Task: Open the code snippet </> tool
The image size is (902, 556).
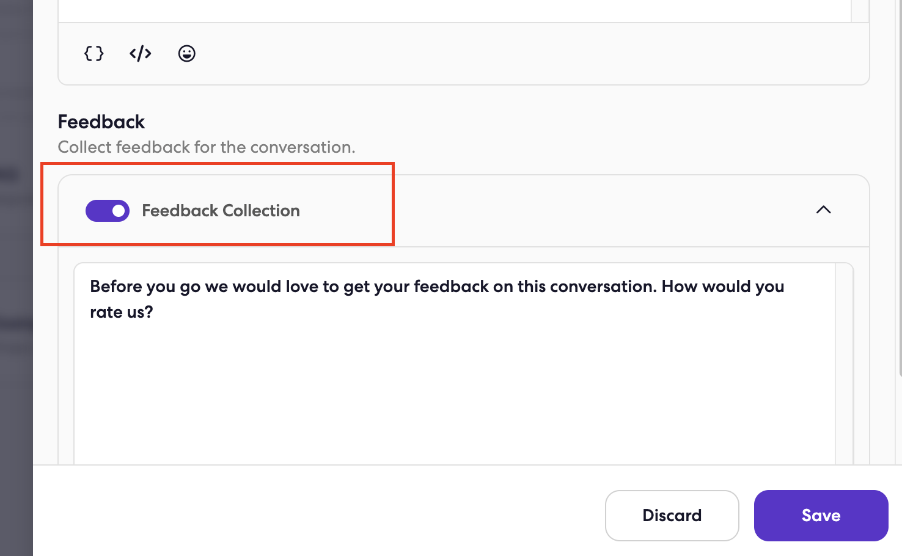Action: click(141, 54)
